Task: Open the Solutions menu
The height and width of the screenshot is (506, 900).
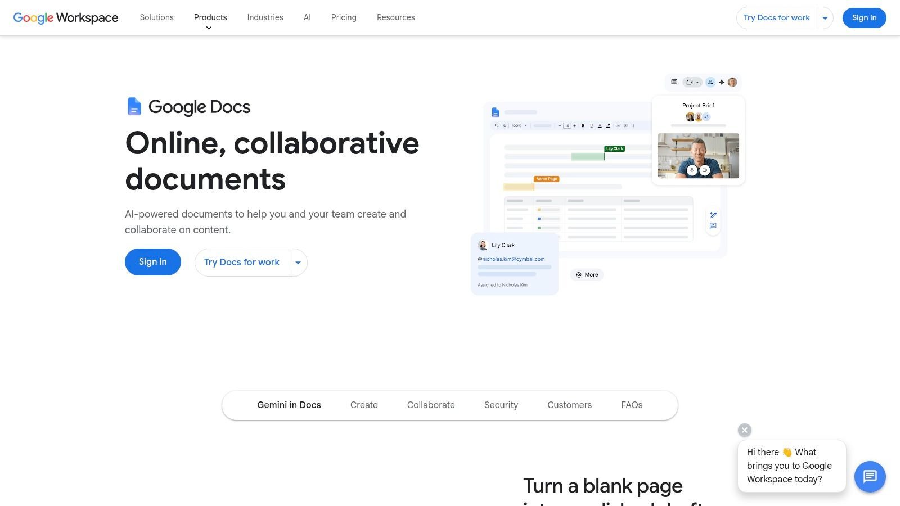Action: (157, 17)
